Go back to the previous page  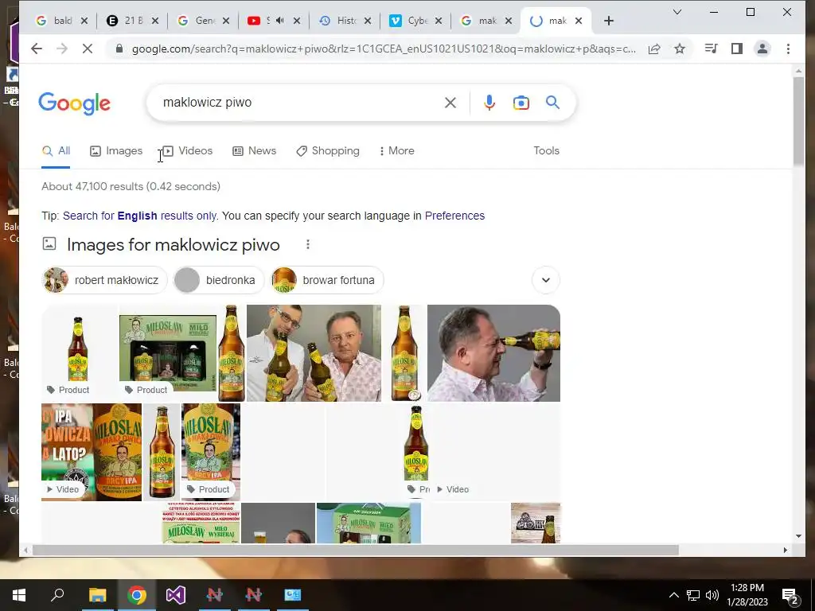37,49
